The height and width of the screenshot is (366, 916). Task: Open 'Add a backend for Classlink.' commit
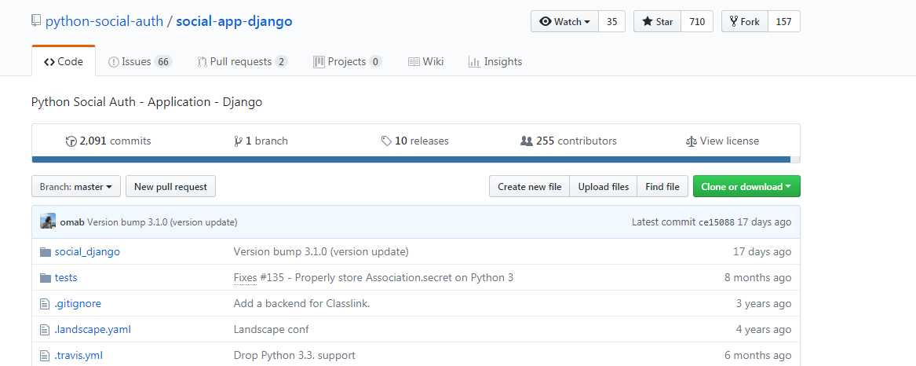pos(301,303)
